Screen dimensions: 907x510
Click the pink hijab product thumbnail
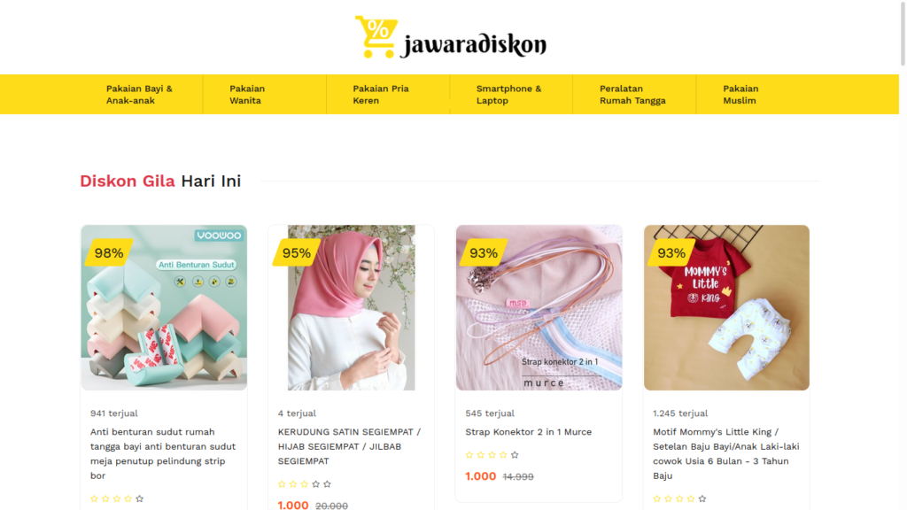pyautogui.click(x=351, y=307)
